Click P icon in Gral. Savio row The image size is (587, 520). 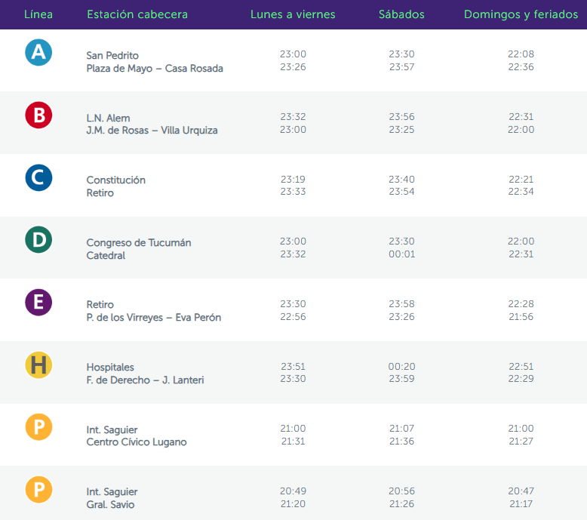click(x=38, y=491)
